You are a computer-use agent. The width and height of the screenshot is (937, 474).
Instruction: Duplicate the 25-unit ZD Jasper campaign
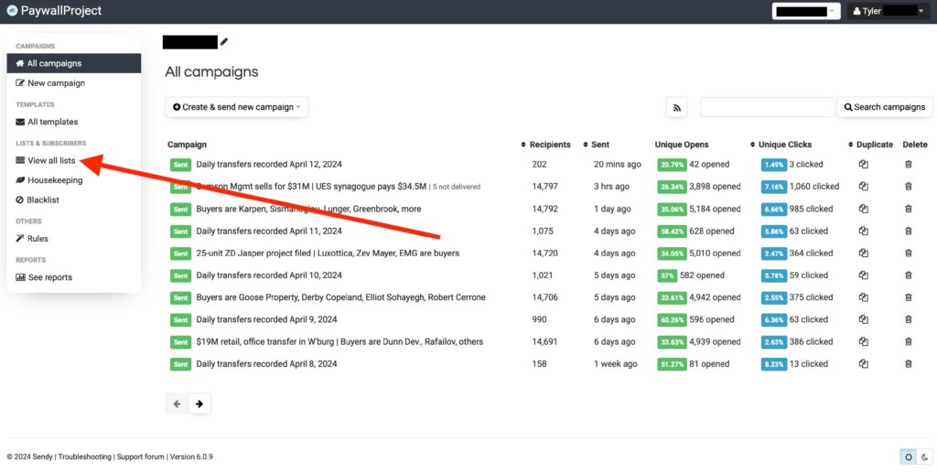(x=862, y=253)
